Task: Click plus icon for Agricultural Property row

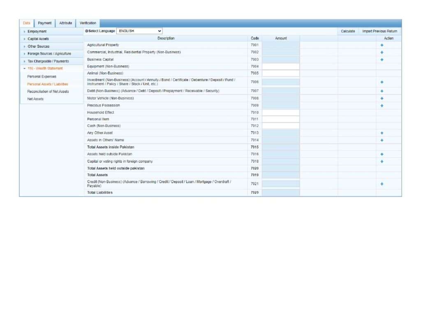Action: (x=382, y=45)
